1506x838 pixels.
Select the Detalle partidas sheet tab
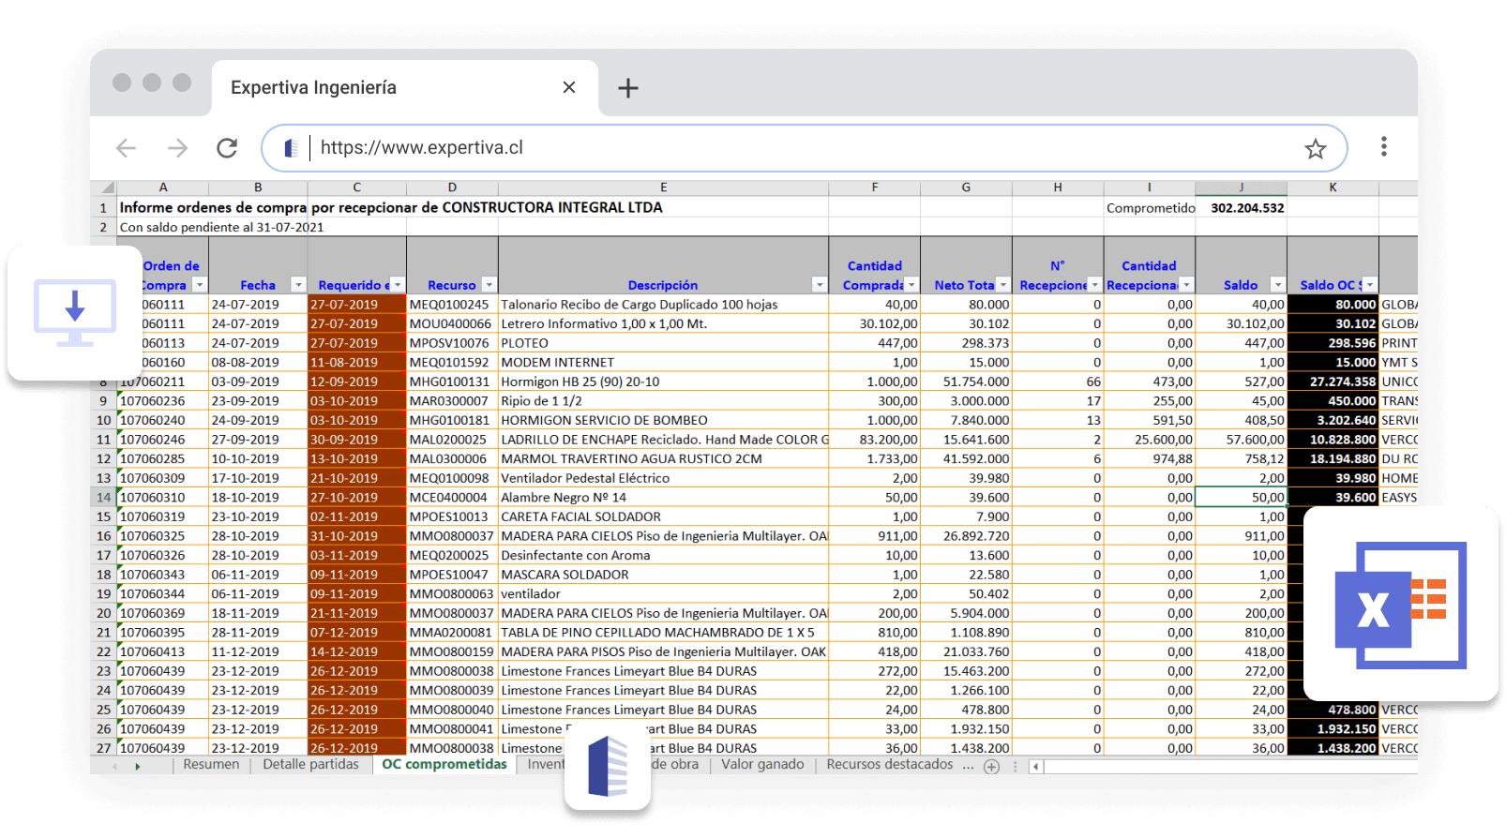click(x=310, y=765)
